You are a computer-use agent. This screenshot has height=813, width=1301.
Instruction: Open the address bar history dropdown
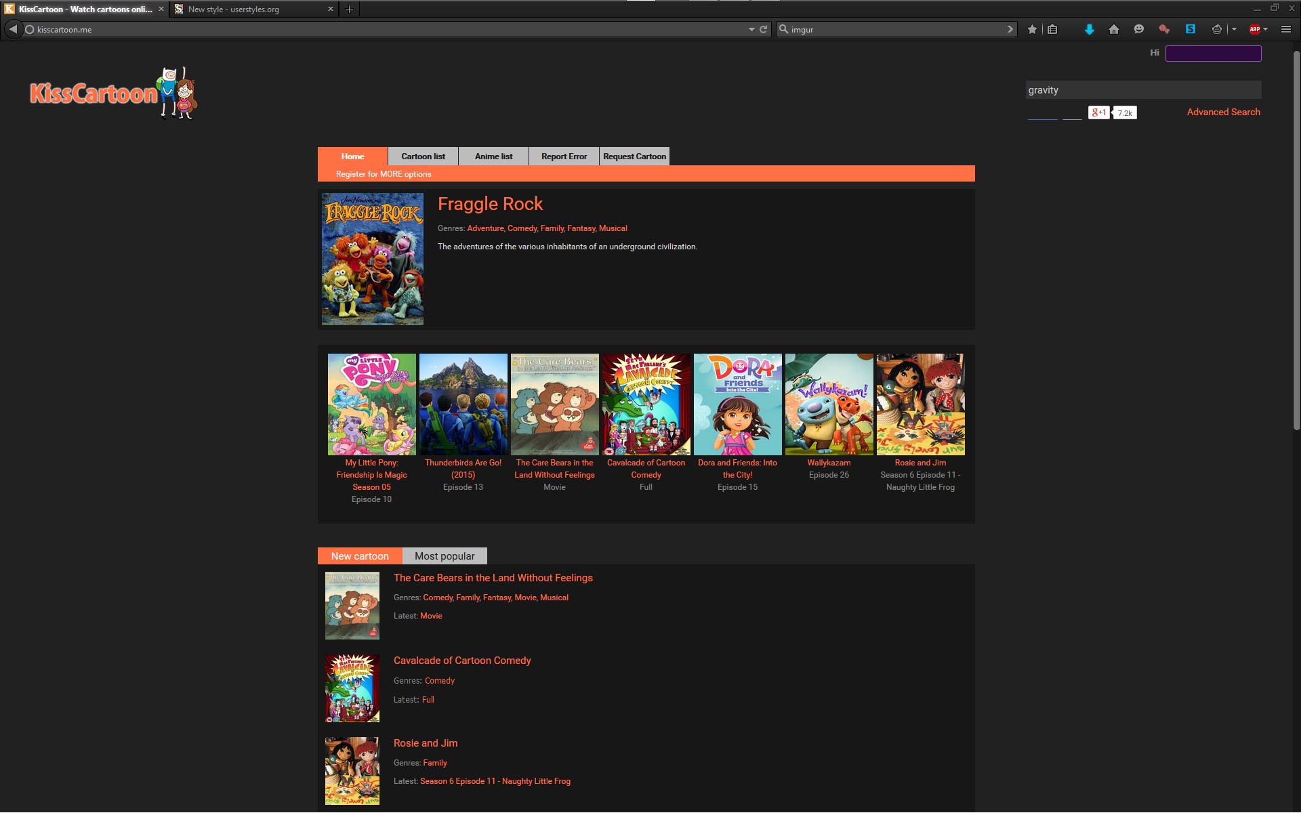click(751, 29)
